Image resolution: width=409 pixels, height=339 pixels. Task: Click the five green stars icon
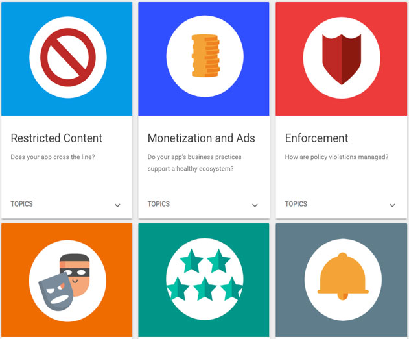(x=205, y=275)
